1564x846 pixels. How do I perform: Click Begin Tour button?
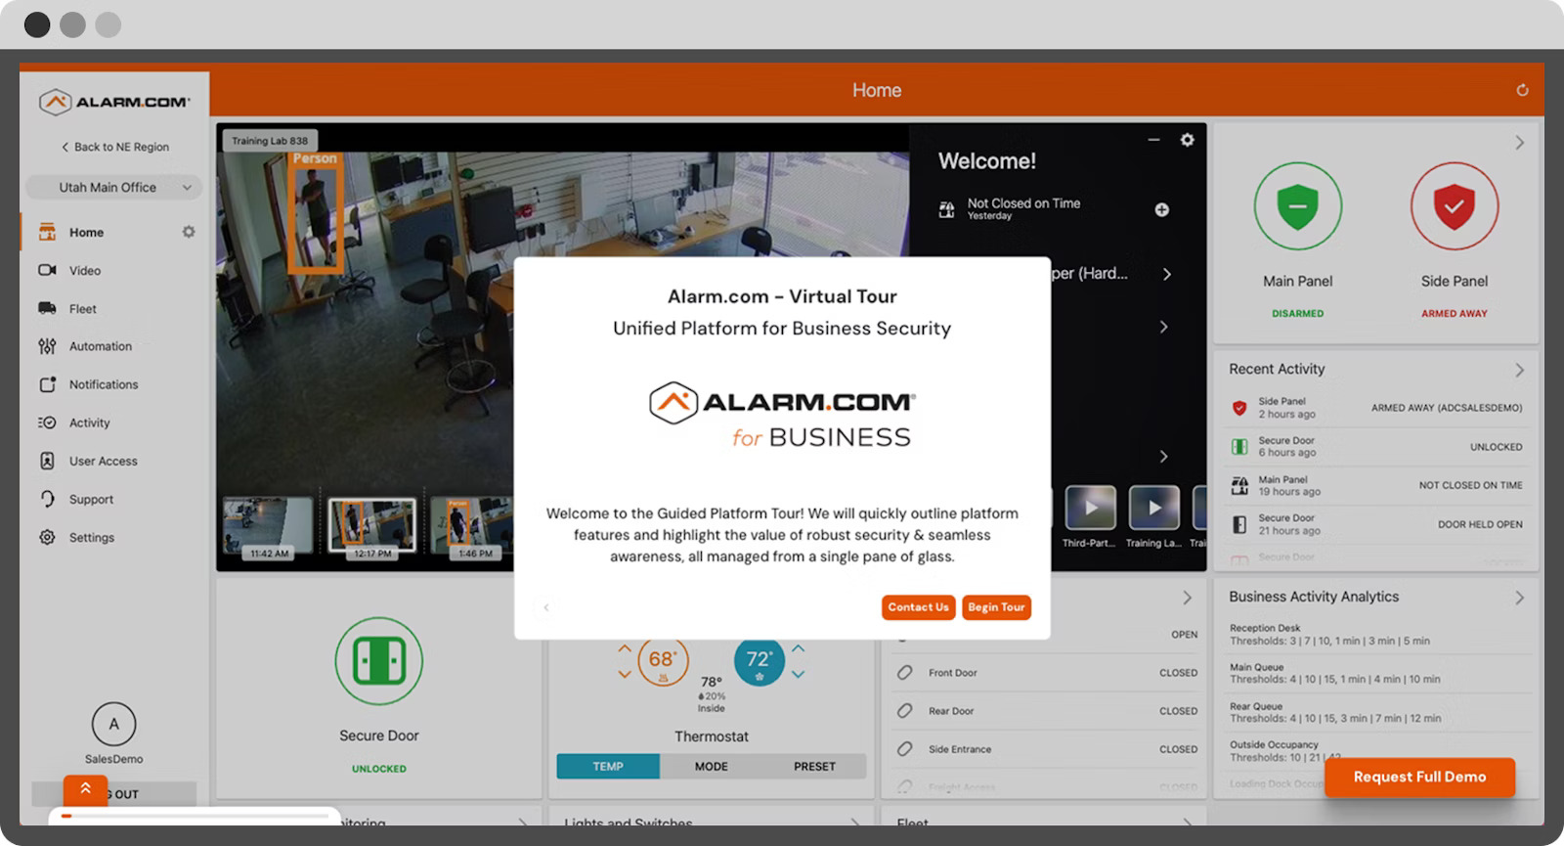pos(996,607)
